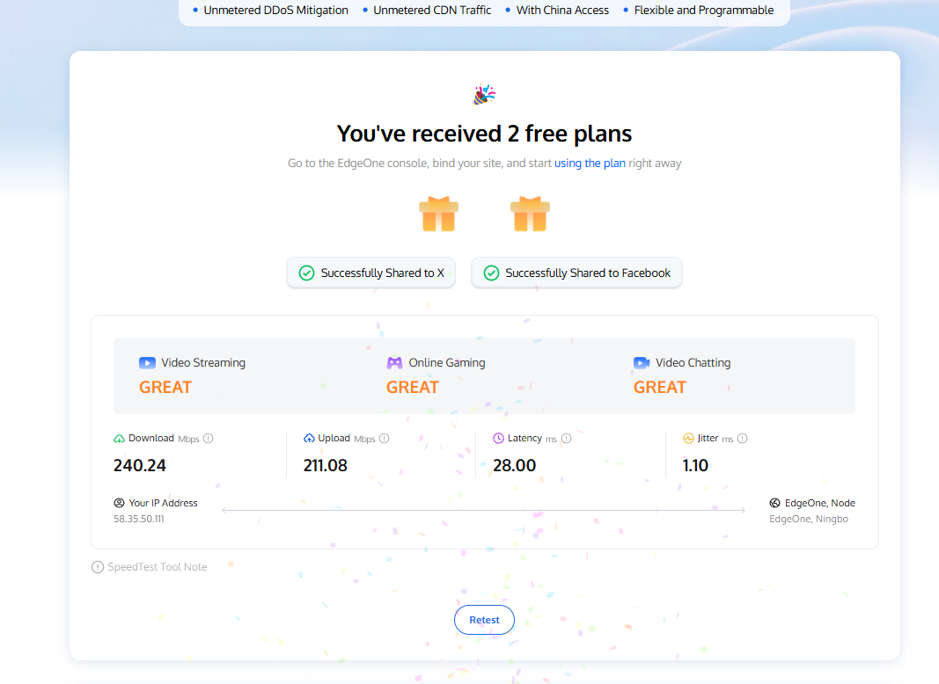Click the 'Video Streaming' label
Viewport: 939px width, 684px height.
(x=203, y=362)
